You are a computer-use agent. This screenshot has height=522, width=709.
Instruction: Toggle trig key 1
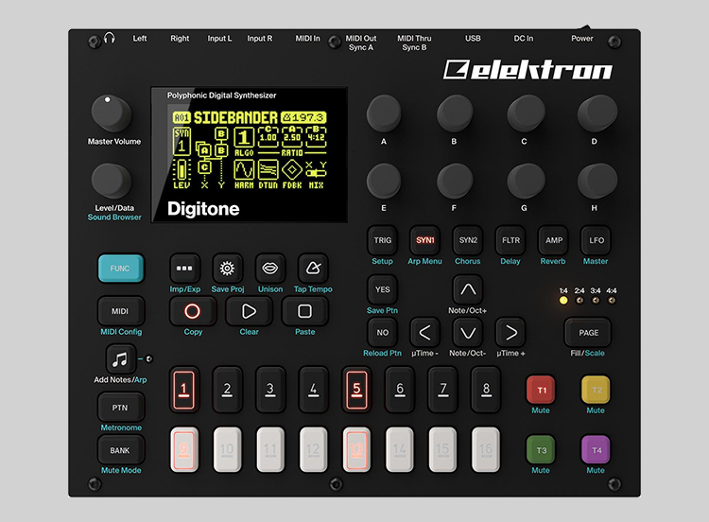point(184,390)
